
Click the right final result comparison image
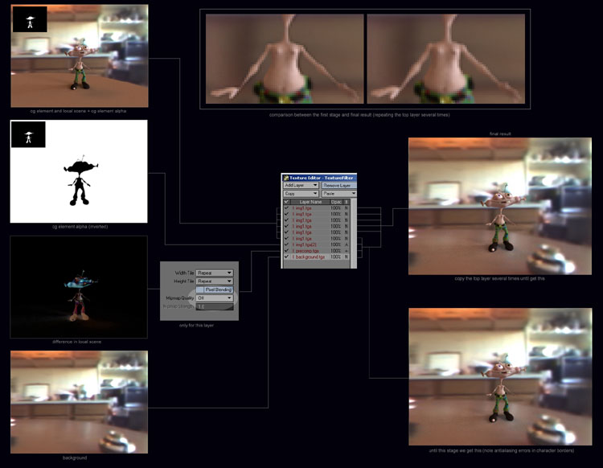[446, 59]
